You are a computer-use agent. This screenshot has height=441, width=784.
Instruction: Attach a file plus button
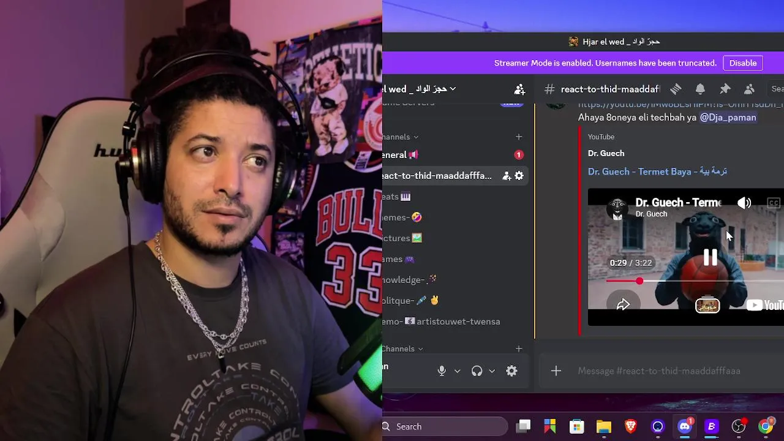(556, 371)
